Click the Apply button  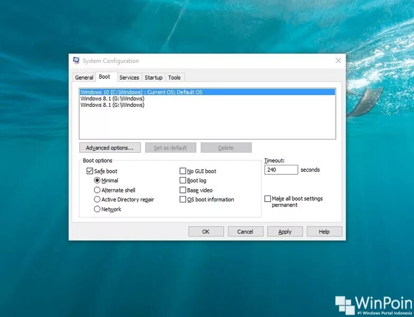(x=285, y=231)
